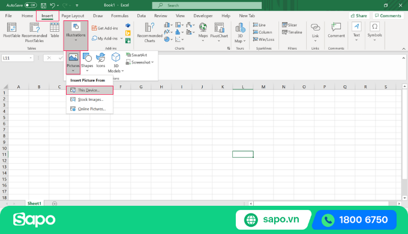This screenshot has height=234, width=408.
Task: Open 3D Models option
Action: [116, 63]
